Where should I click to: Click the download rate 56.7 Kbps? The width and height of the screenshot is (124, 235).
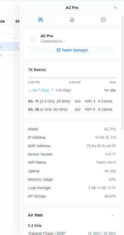point(39,90)
